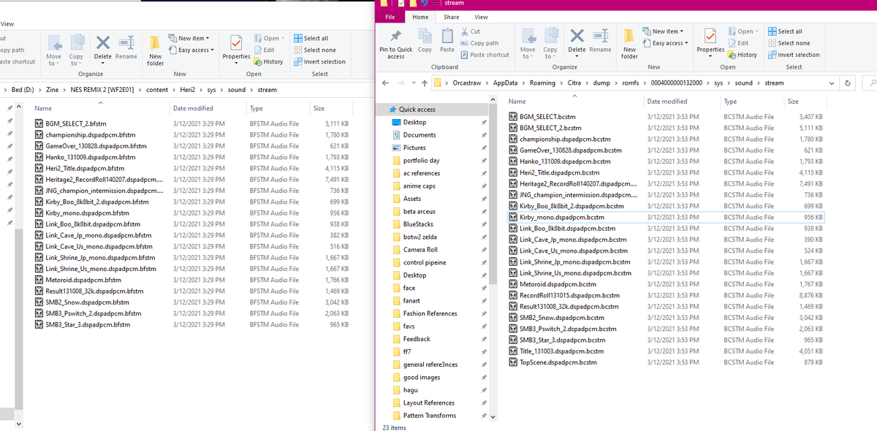
Task: Click Heri2 in left window breadcrumb path
Action: point(188,90)
